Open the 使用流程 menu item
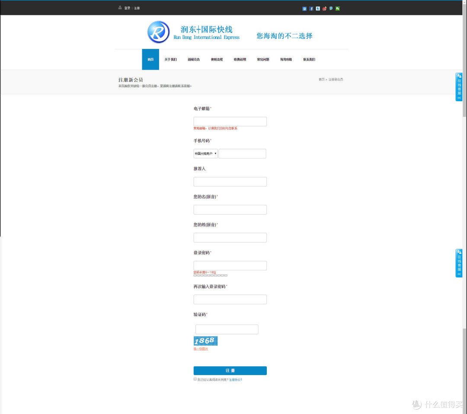Screen dimensions: 467x414 tap(217, 59)
